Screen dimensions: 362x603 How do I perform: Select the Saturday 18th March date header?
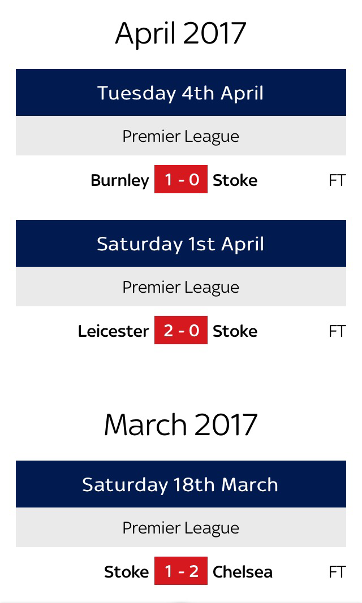(181, 484)
